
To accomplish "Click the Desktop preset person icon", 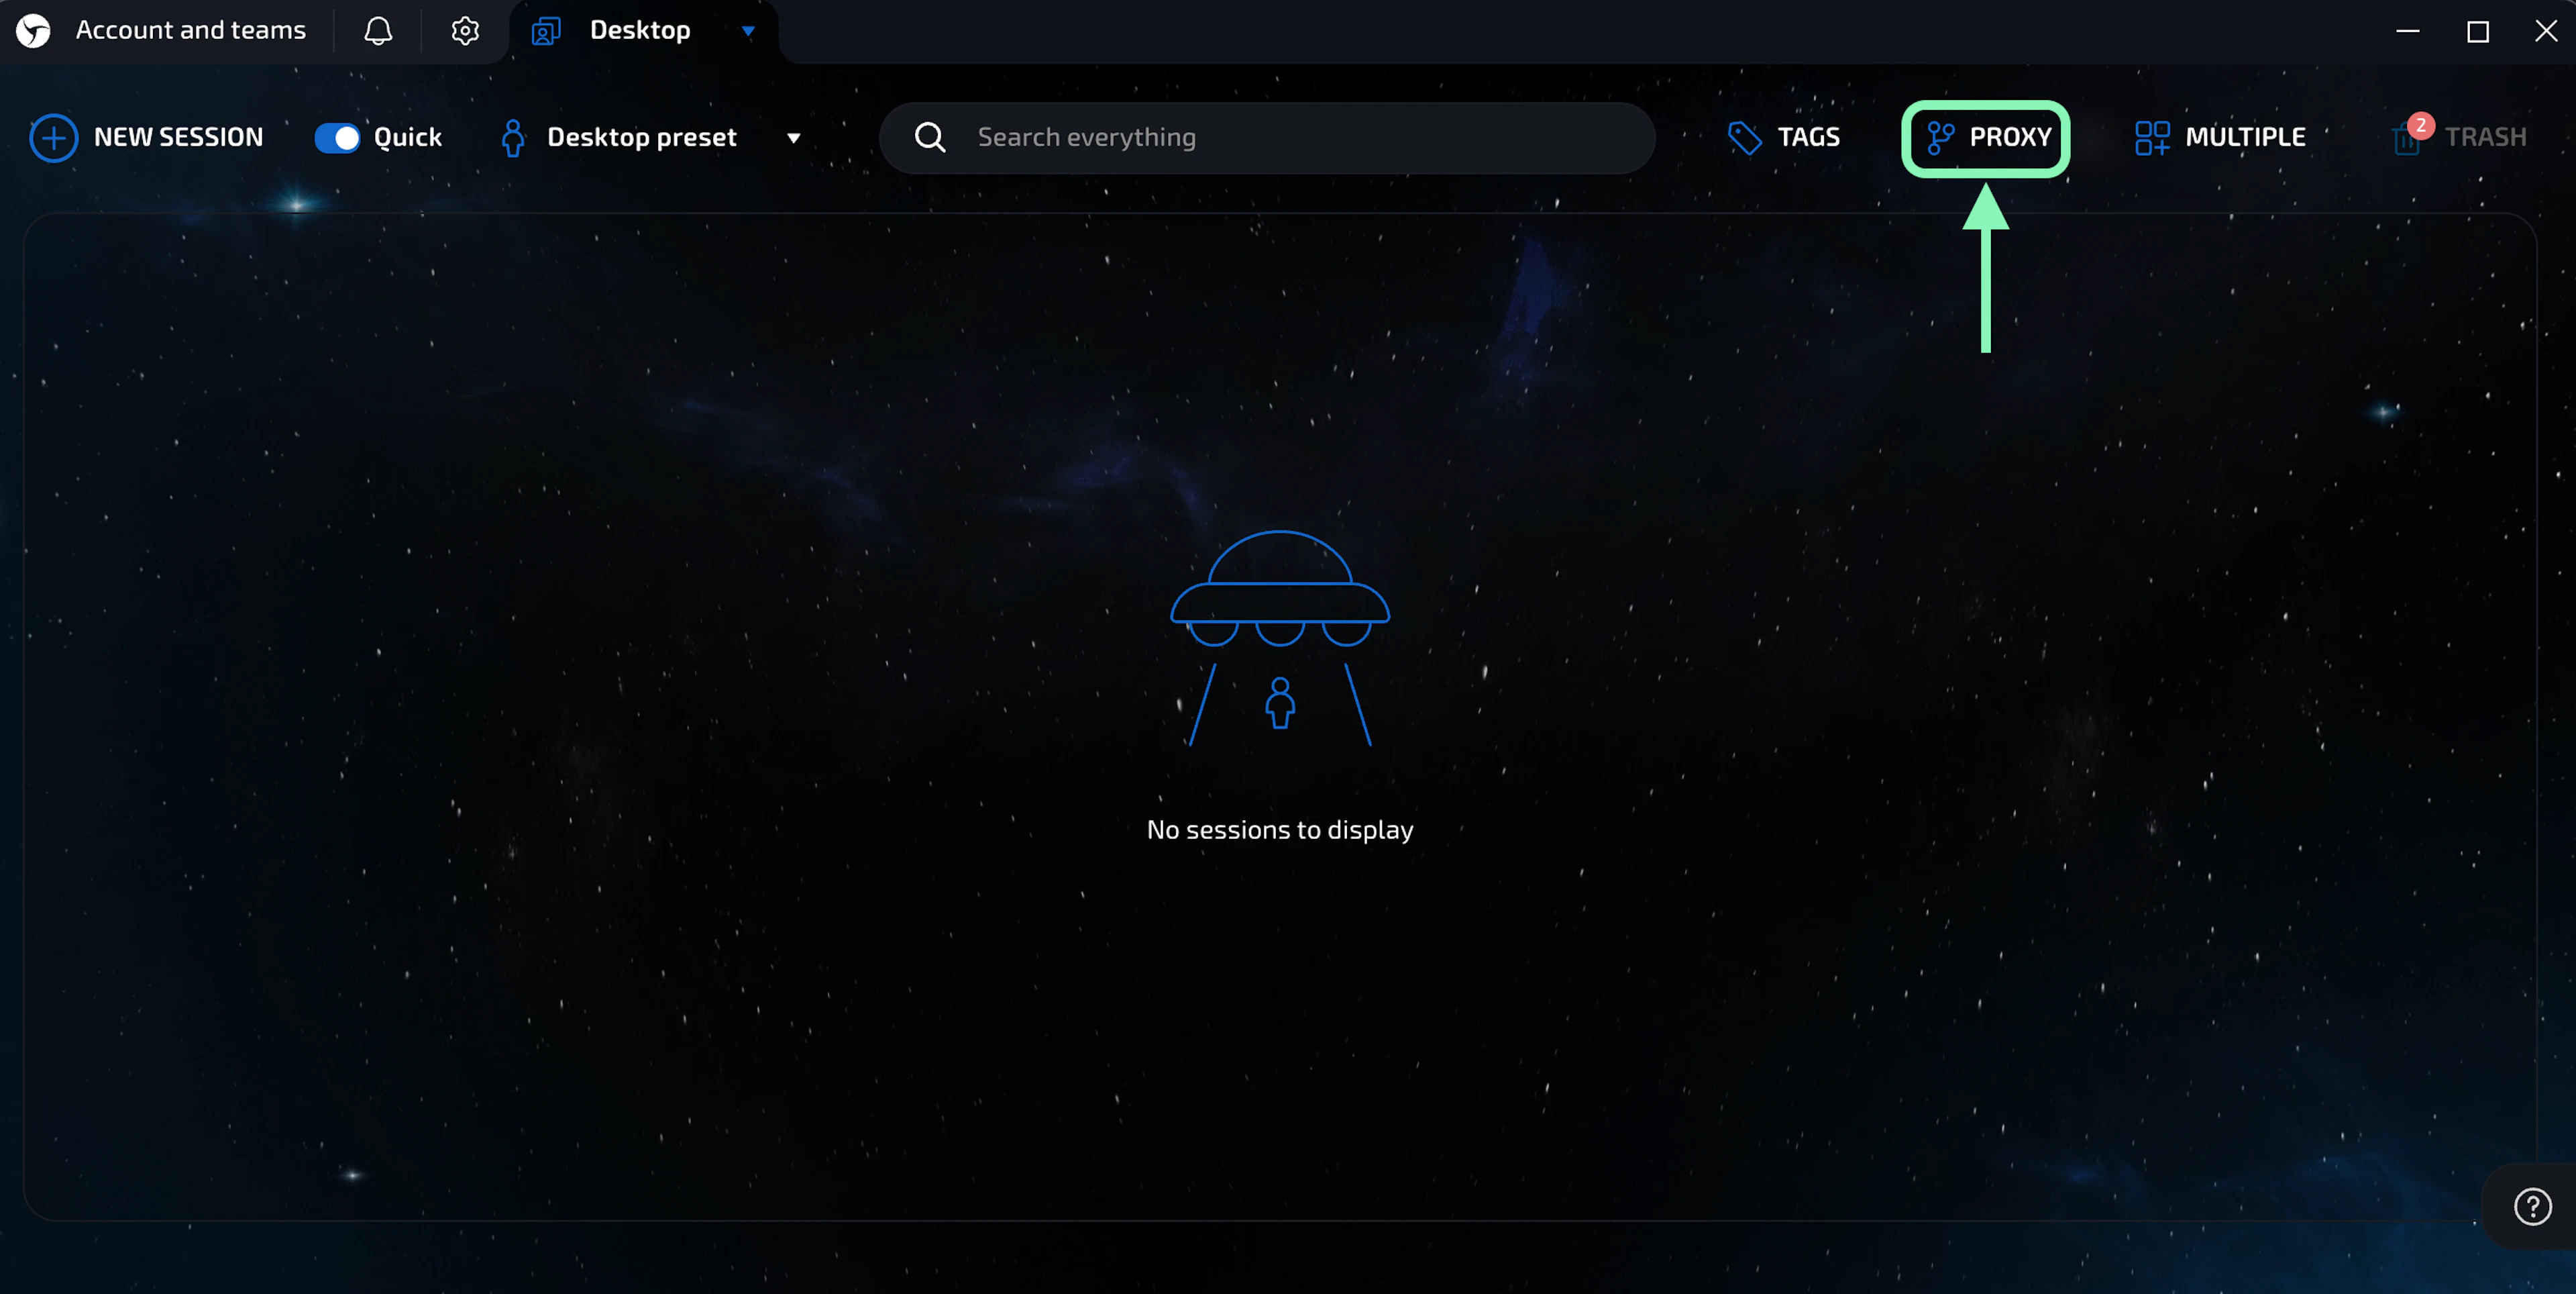I will pos(513,138).
